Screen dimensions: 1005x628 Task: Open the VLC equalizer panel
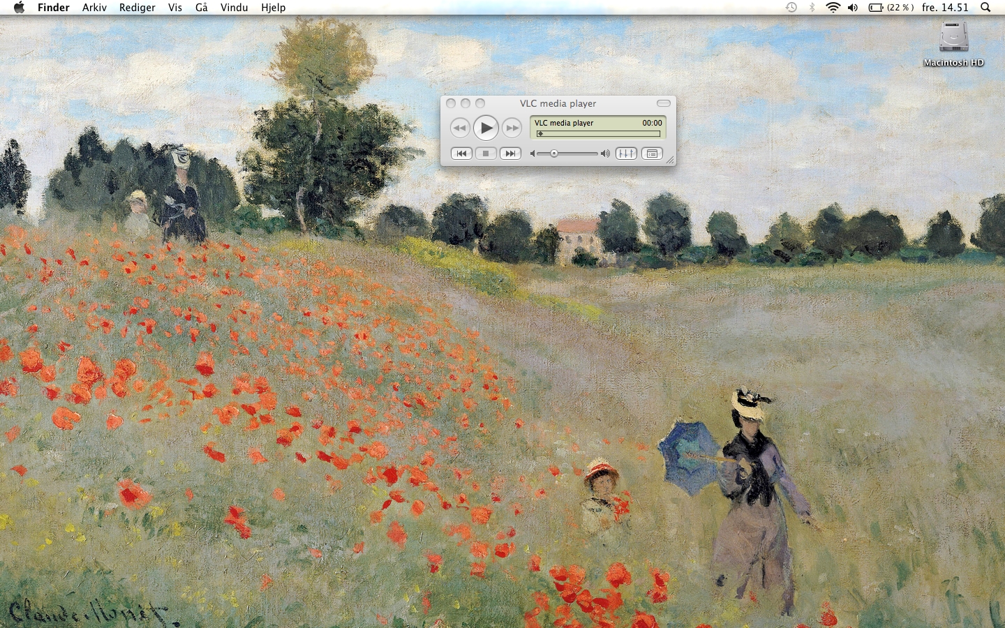(x=626, y=154)
